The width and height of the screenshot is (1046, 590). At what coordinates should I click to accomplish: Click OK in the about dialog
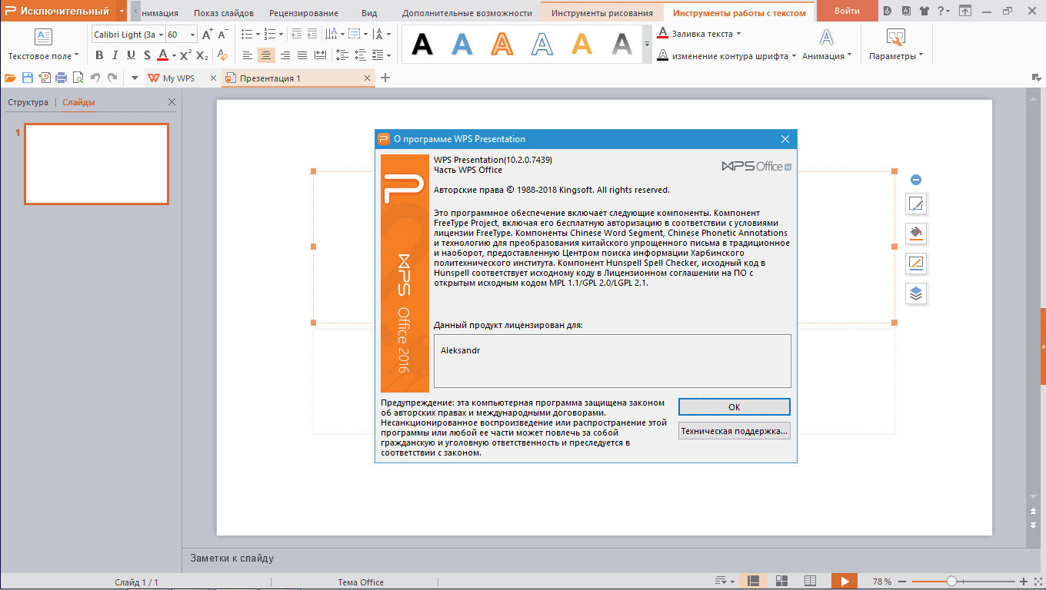[735, 407]
